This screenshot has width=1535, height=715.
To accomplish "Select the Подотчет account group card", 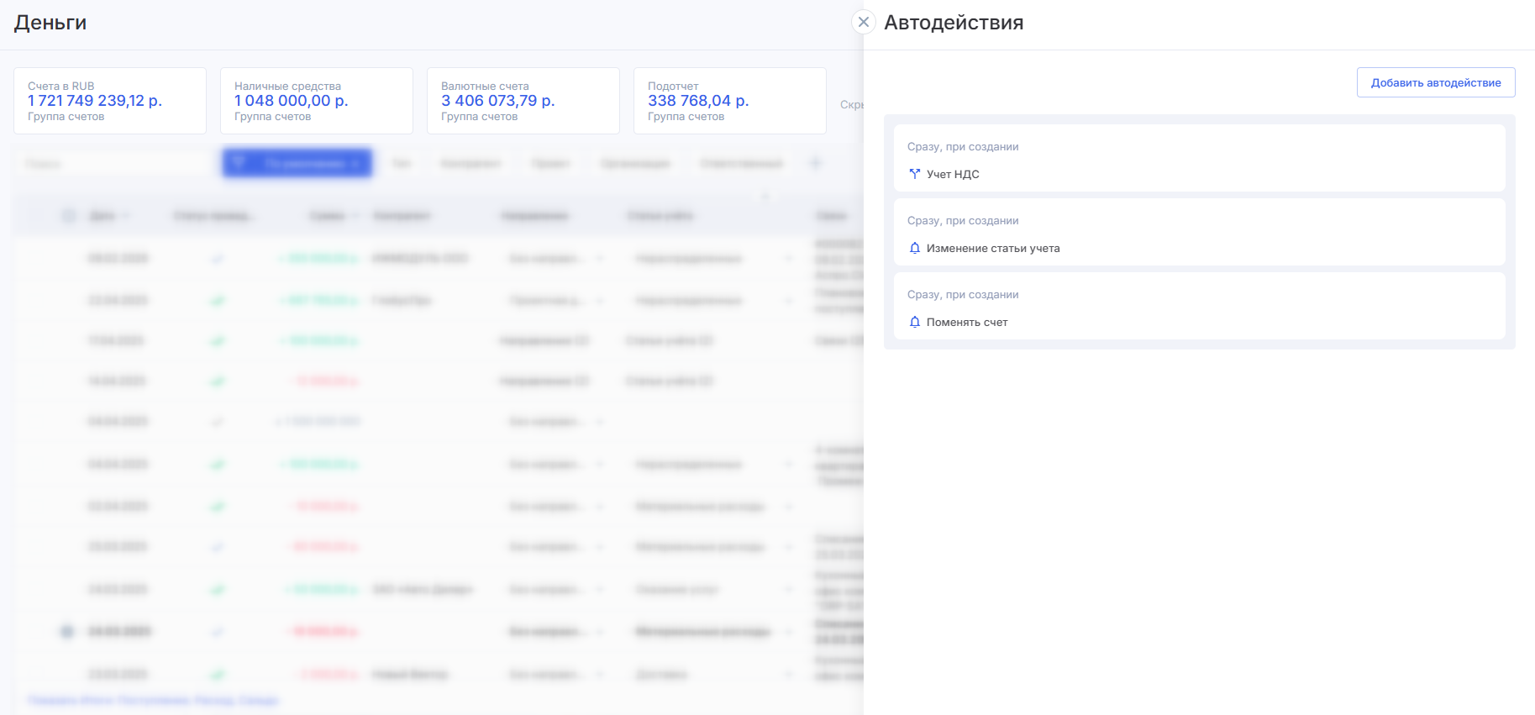I will click(x=730, y=101).
